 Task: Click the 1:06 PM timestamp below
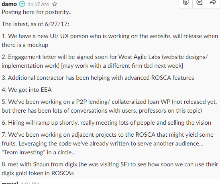coord(30,183)
